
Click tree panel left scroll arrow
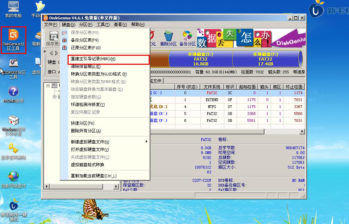(x=46, y=186)
